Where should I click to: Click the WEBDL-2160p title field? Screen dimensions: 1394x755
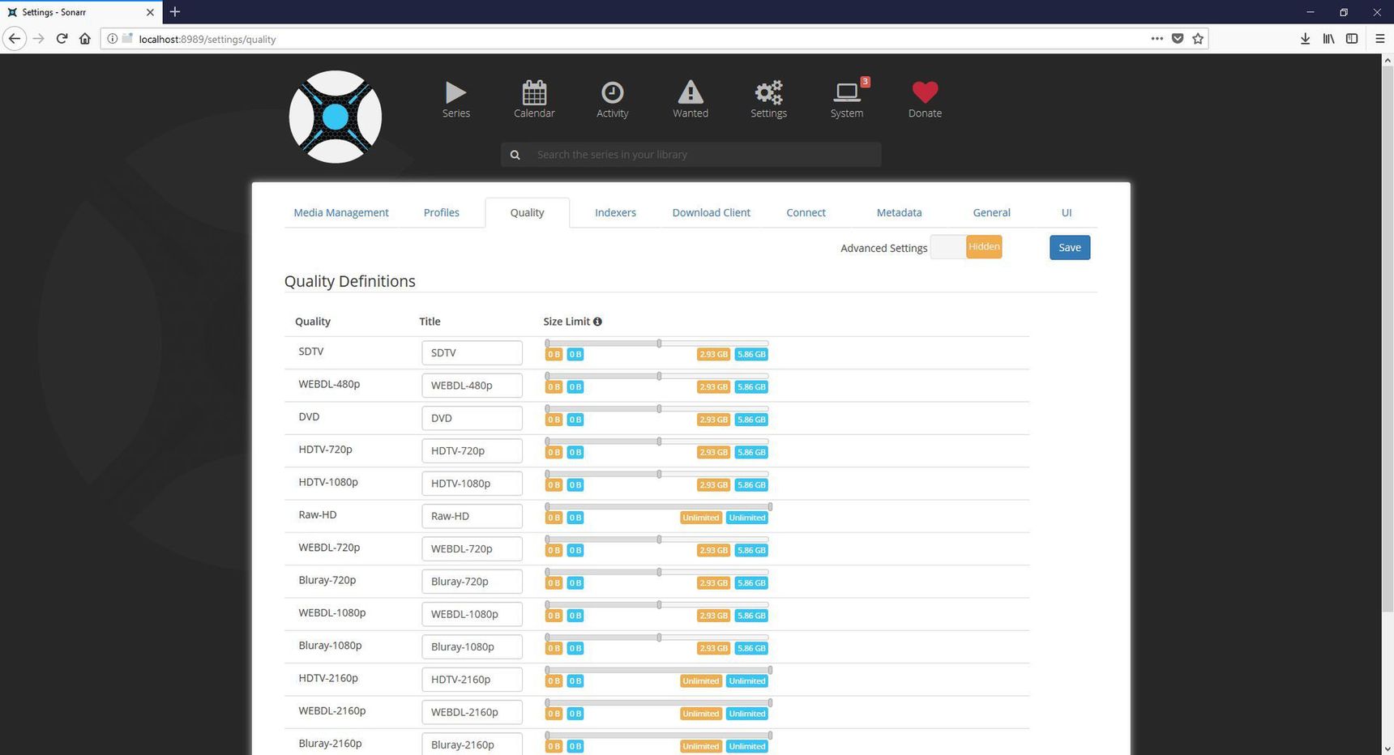(472, 712)
